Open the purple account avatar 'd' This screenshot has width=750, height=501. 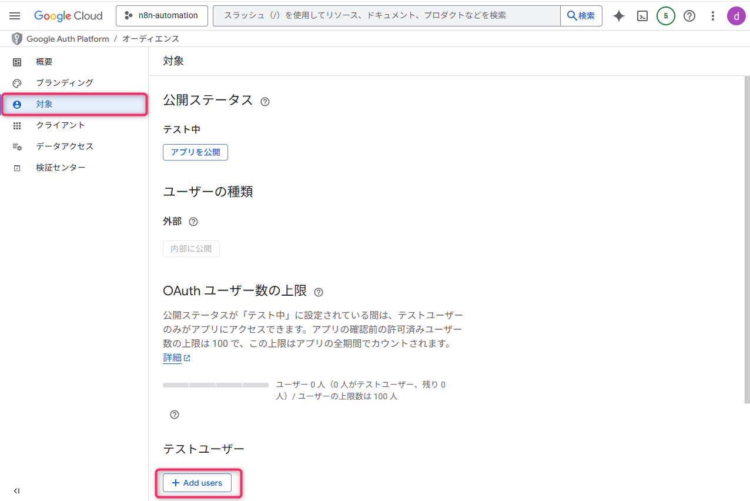pos(736,16)
